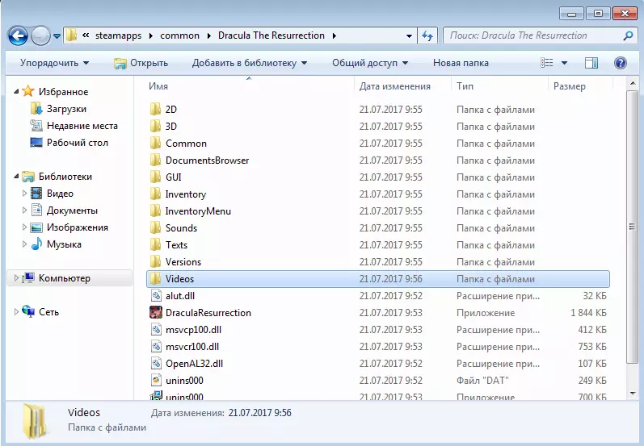This screenshot has width=644, height=446.
Task: Select the Common folder icon
Action: pos(155,143)
